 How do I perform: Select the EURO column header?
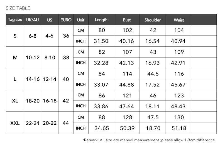point(66,20)
